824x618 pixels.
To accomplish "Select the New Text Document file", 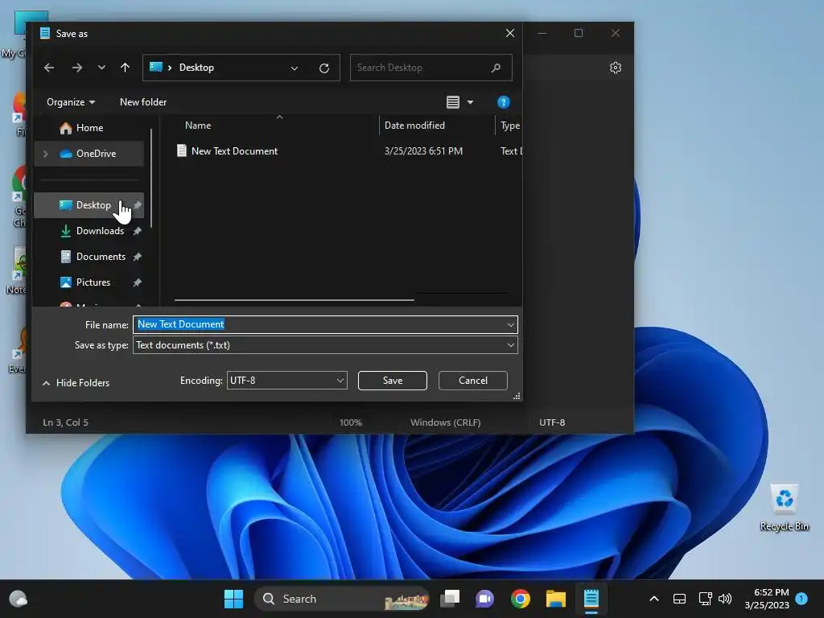I will click(x=234, y=151).
